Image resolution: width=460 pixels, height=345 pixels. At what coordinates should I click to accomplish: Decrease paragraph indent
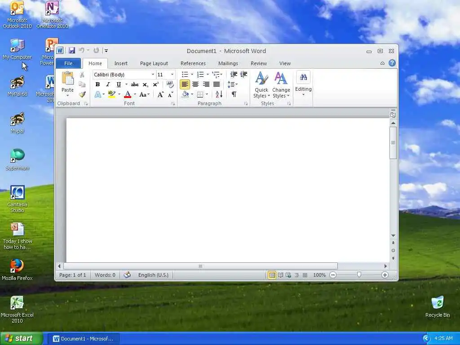point(234,75)
